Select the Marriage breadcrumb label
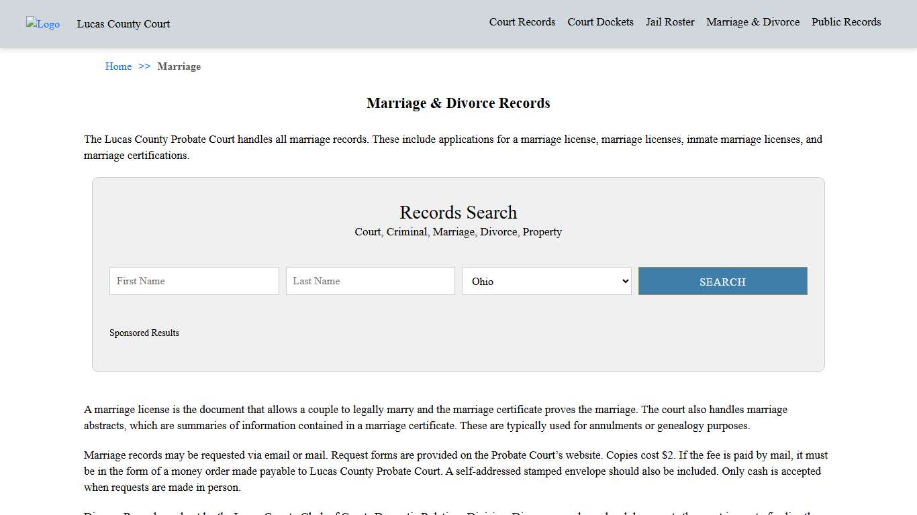Image resolution: width=917 pixels, height=515 pixels. [x=179, y=66]
